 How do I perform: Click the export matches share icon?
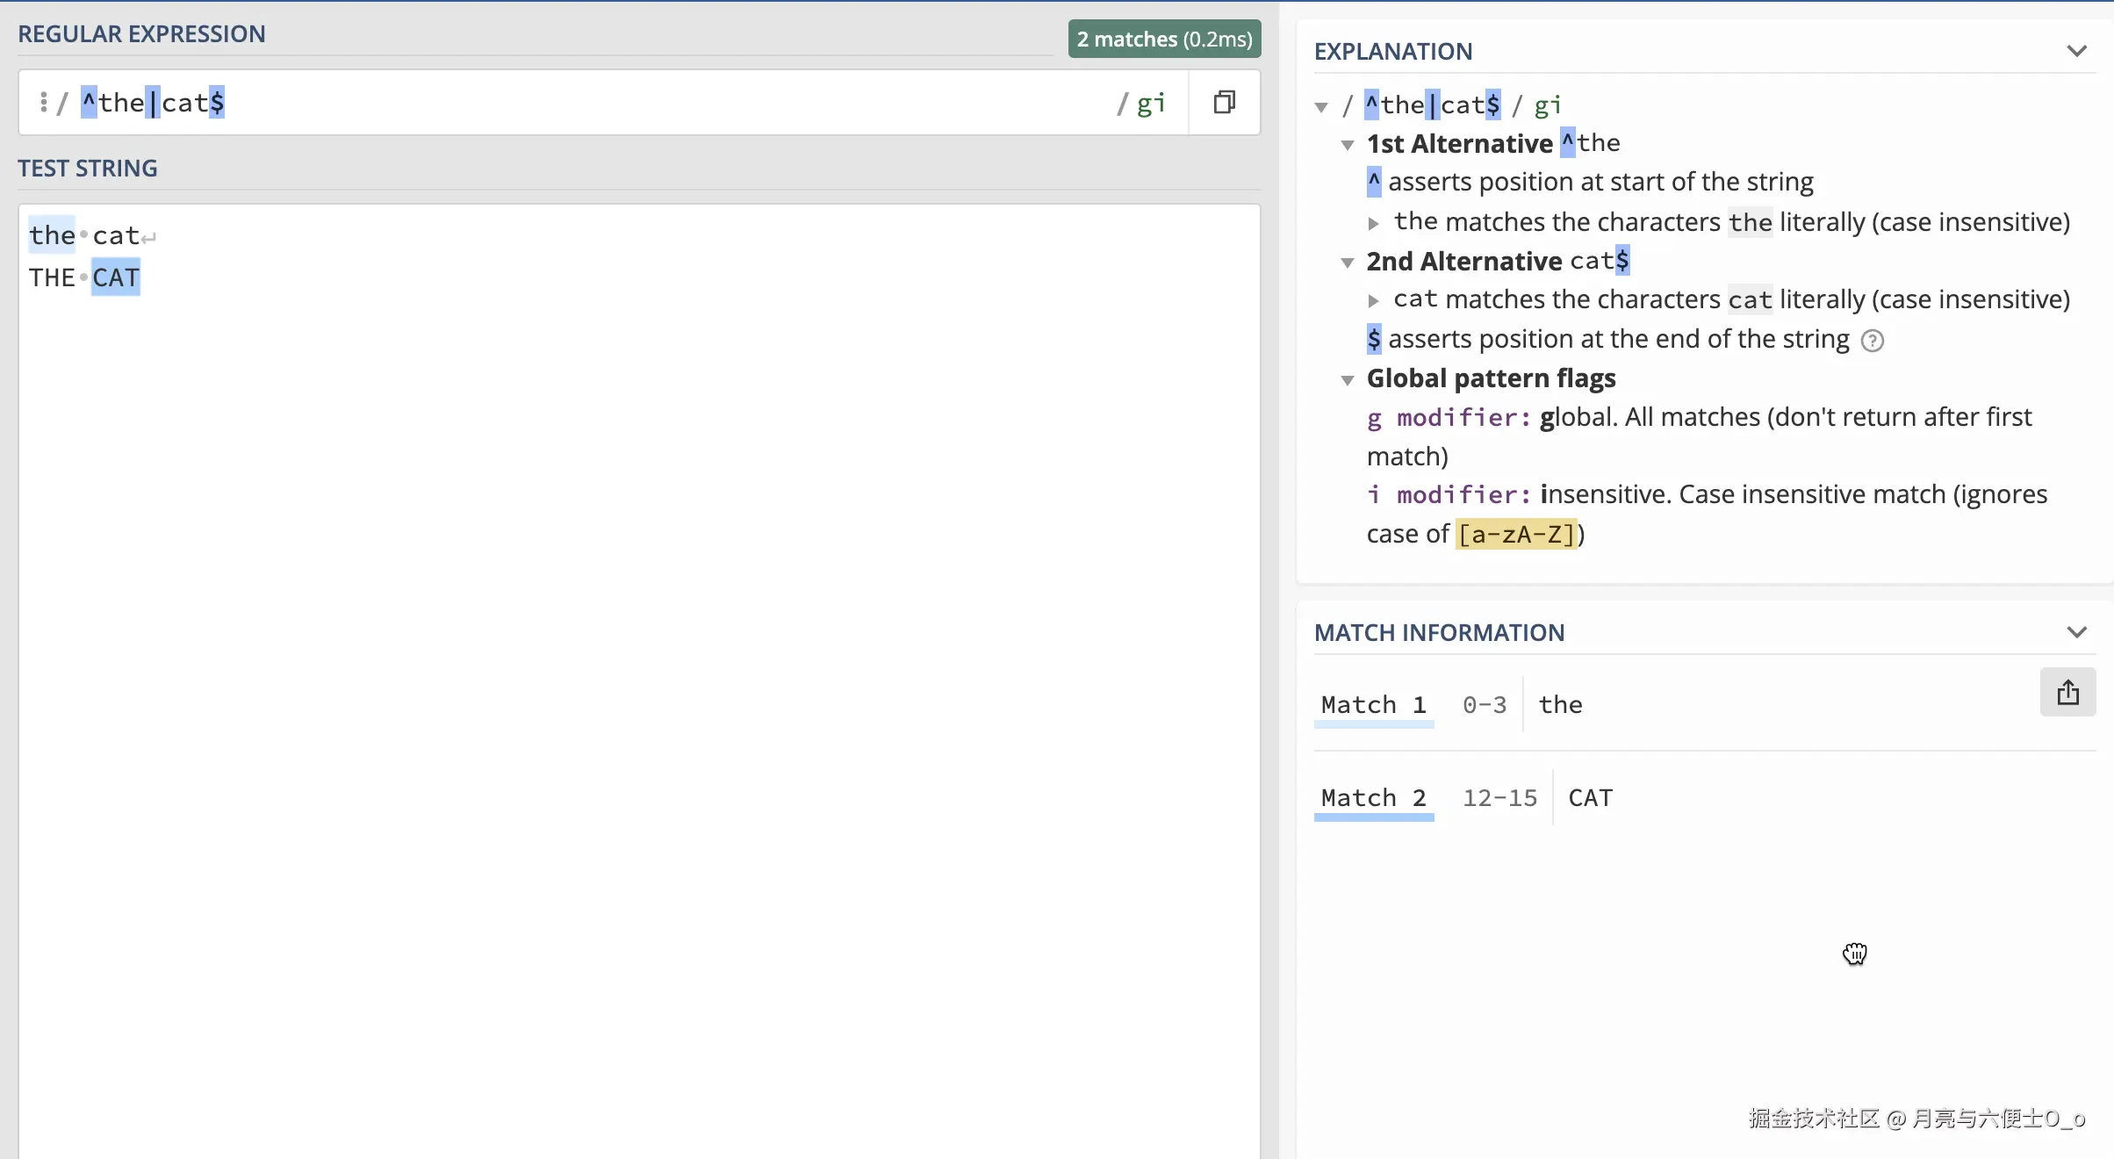tap(2067, 693)
